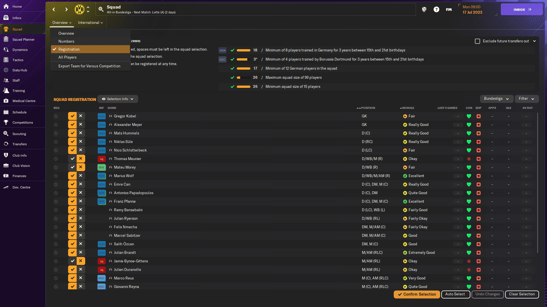Open the world globe icon
This screenshot has width=547, height=307.
tap(424, 9)
